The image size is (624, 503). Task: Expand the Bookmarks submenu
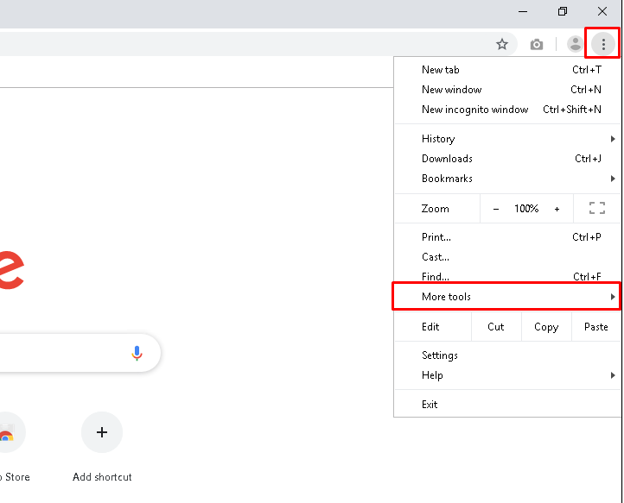pos(508,179)
